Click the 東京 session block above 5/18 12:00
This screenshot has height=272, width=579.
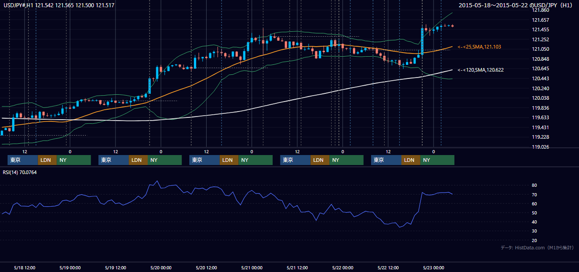click(x=23, y=160)
